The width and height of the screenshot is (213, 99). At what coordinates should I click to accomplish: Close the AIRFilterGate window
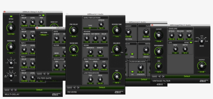click(37, 28)
